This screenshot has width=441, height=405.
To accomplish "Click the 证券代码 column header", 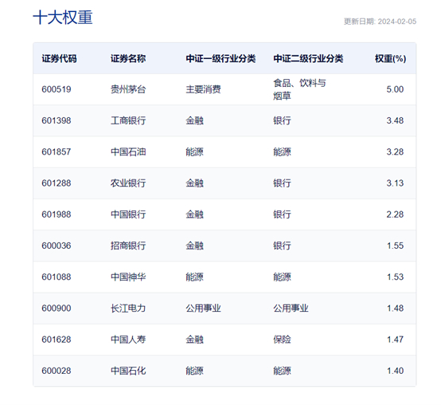I will pyautogui.click(x=59, y=58).
